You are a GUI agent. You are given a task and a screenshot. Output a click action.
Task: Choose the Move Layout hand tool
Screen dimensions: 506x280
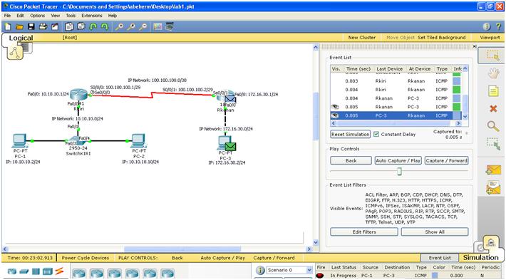pyautogui.click(x=492, y=74)
